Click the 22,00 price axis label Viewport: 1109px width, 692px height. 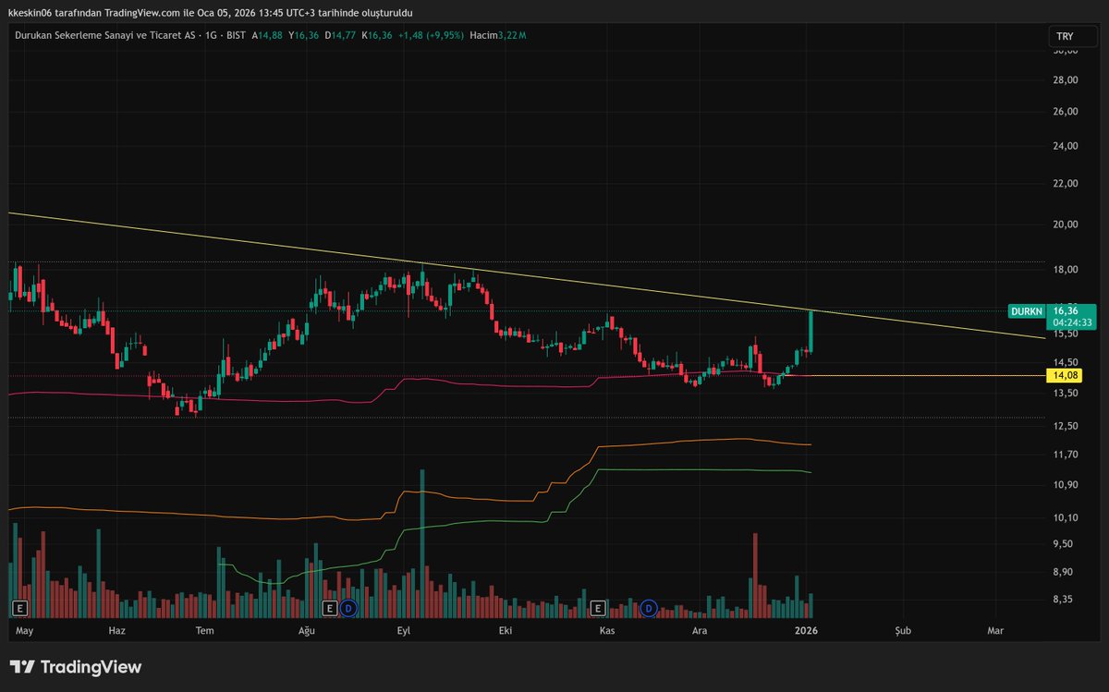pyautogui.click(x=1066, y=183)
